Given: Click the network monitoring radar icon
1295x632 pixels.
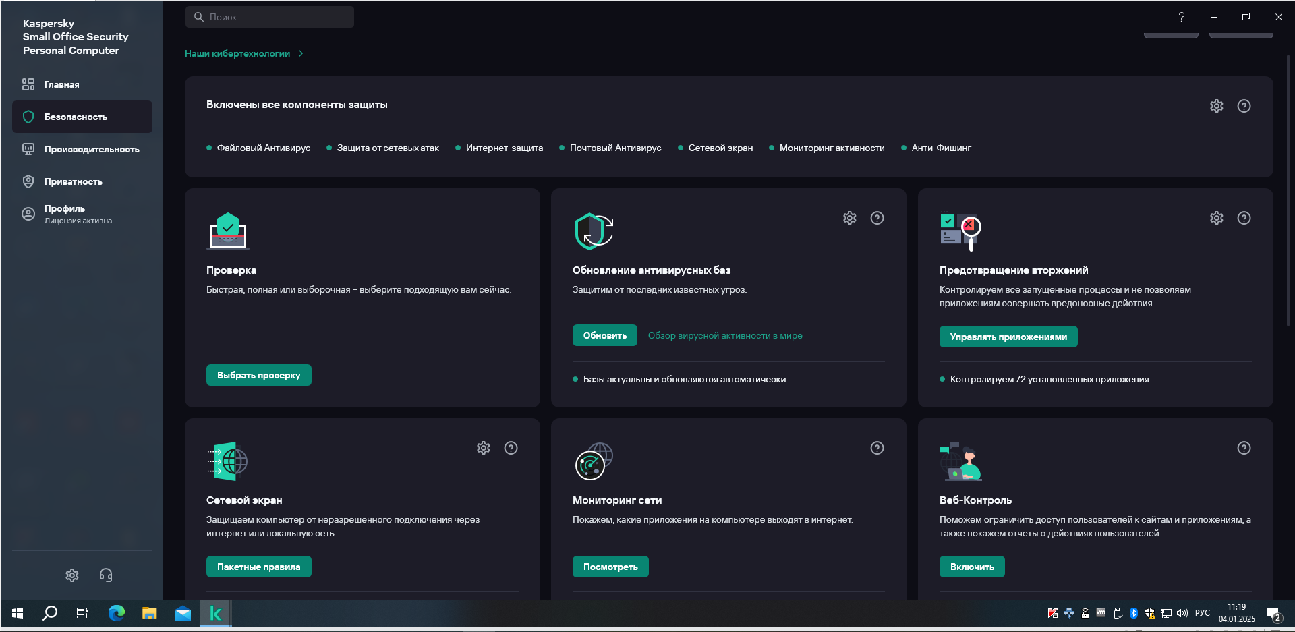Looking at the screenshot, I should pyautogui.click(x=594, y=461).
